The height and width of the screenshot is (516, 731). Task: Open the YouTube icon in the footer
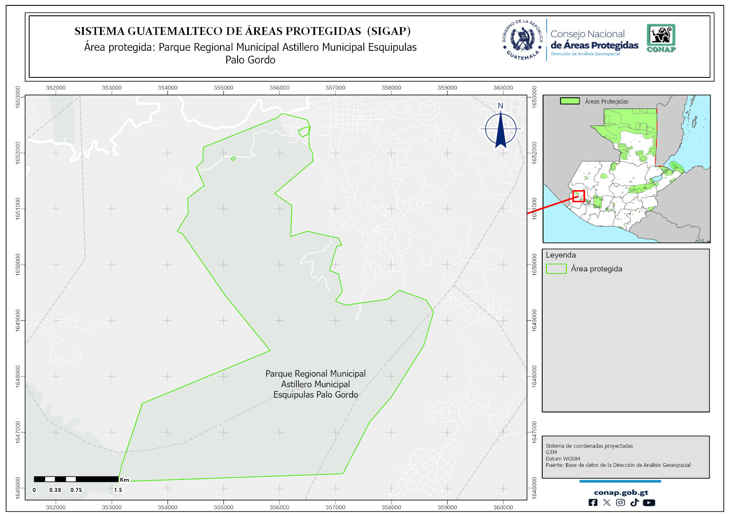pyautogui.click(x=649, y=503)
